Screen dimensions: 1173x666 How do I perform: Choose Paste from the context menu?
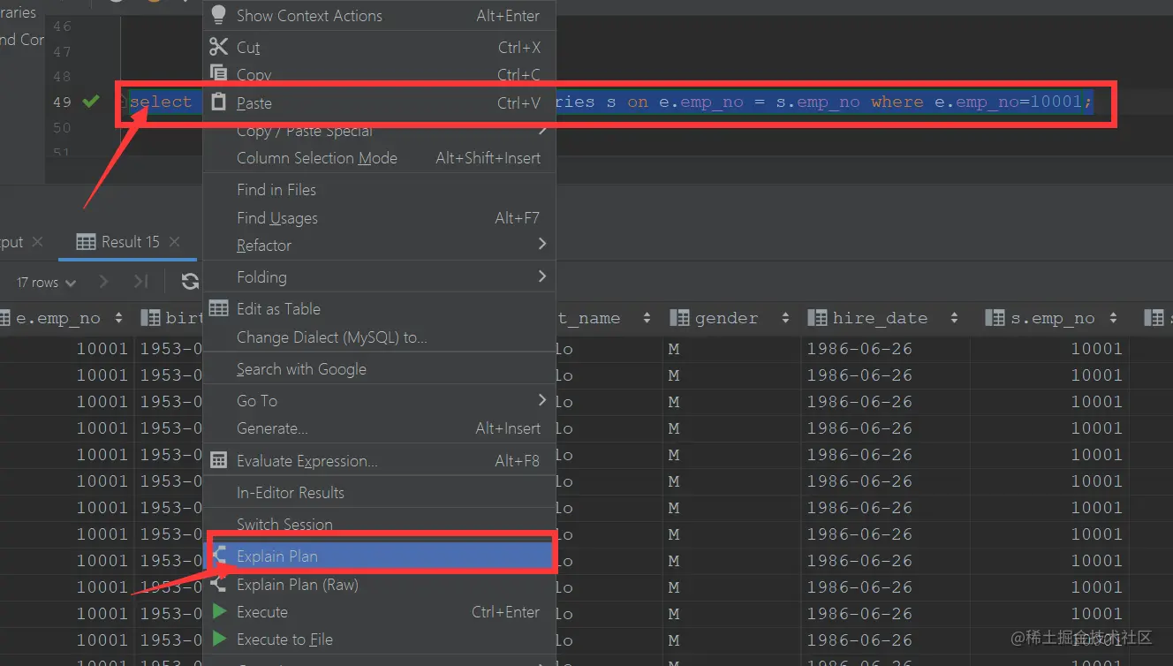(x=379, y=102)
